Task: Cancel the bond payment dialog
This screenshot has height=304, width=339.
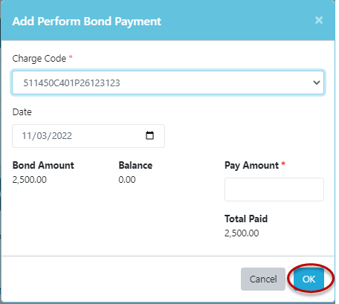Action: 263,279
